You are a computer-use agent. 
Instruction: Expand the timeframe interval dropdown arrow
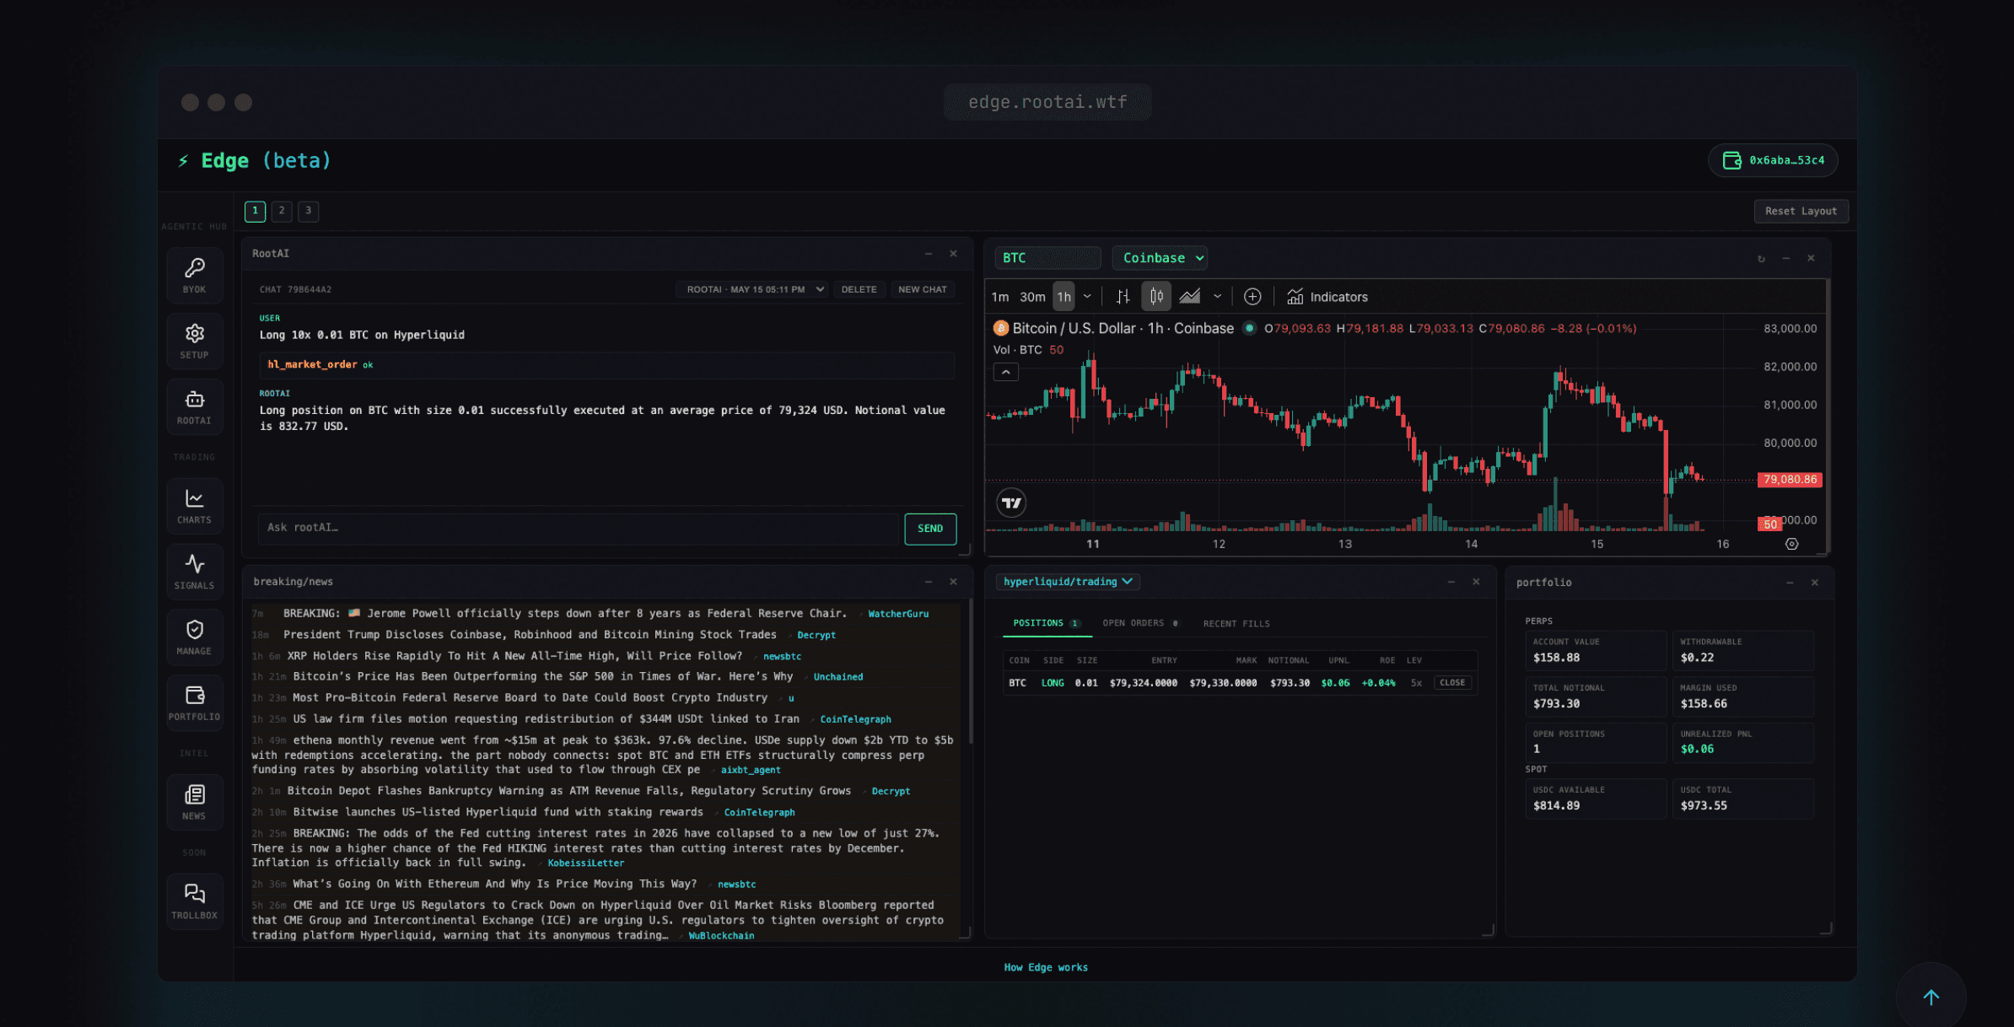(1087, 297)
